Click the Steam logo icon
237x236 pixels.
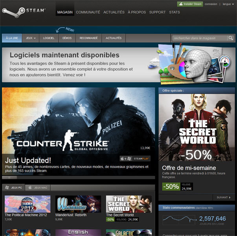[x=14, y=12]
